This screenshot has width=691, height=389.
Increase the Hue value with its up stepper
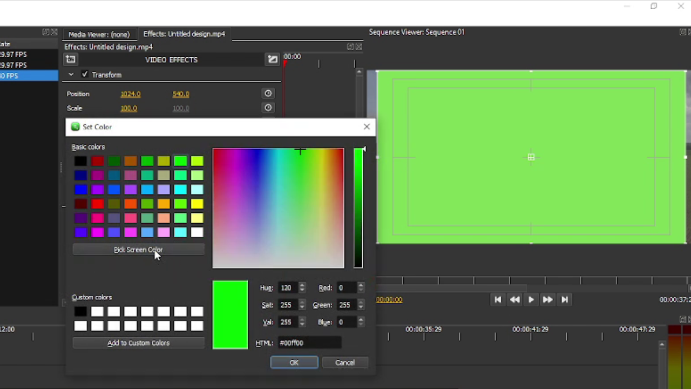click(302, 285)
